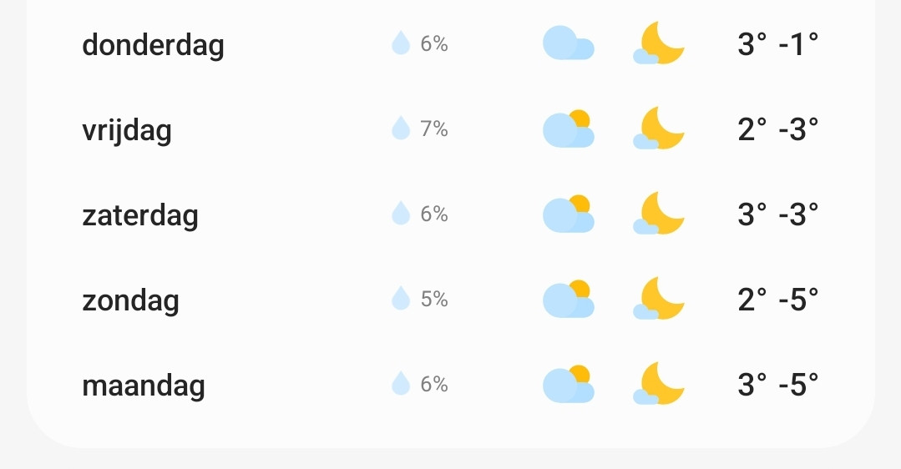Tap the vrijdag daytime partly sunny icon
The width and height of the screenshot is (901, 469).
(569, 129)
